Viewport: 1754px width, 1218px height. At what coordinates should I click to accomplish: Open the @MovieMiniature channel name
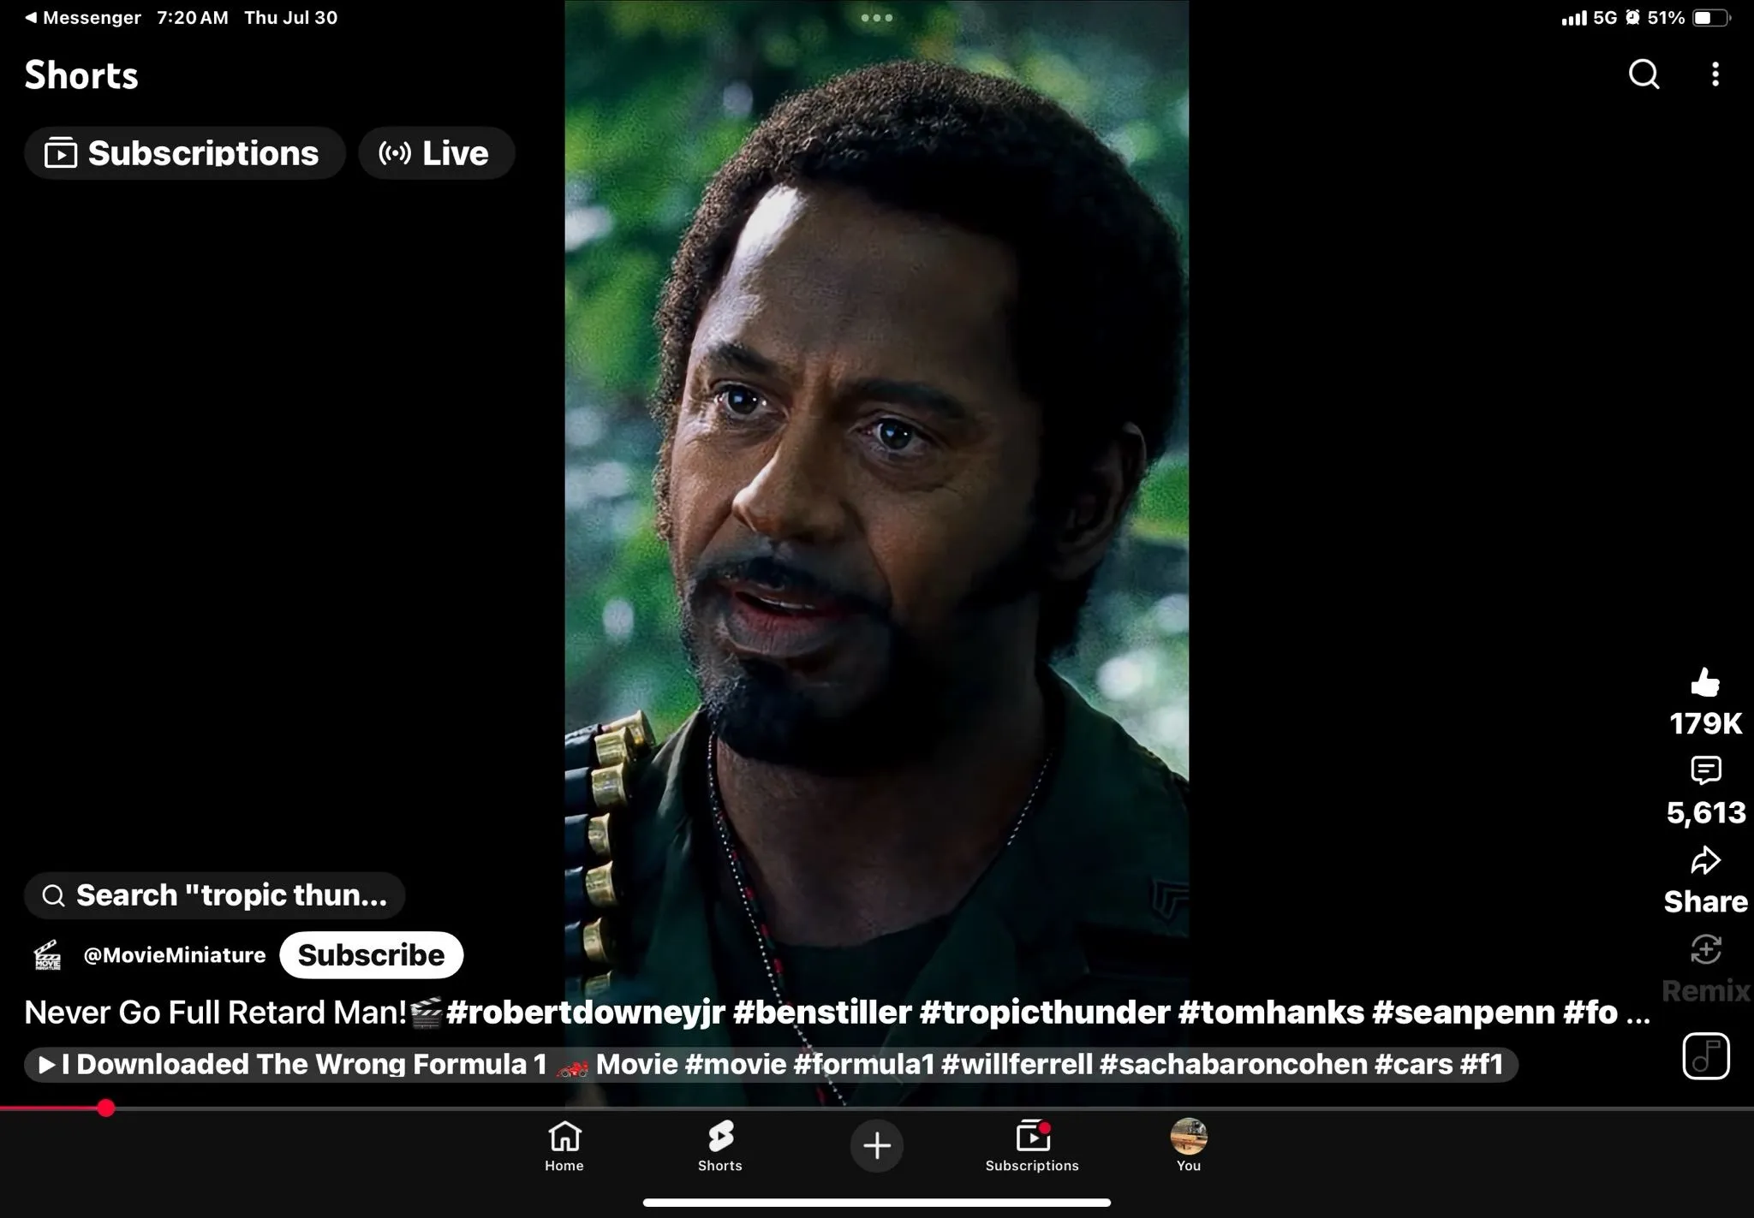click(x=174, y=955)
